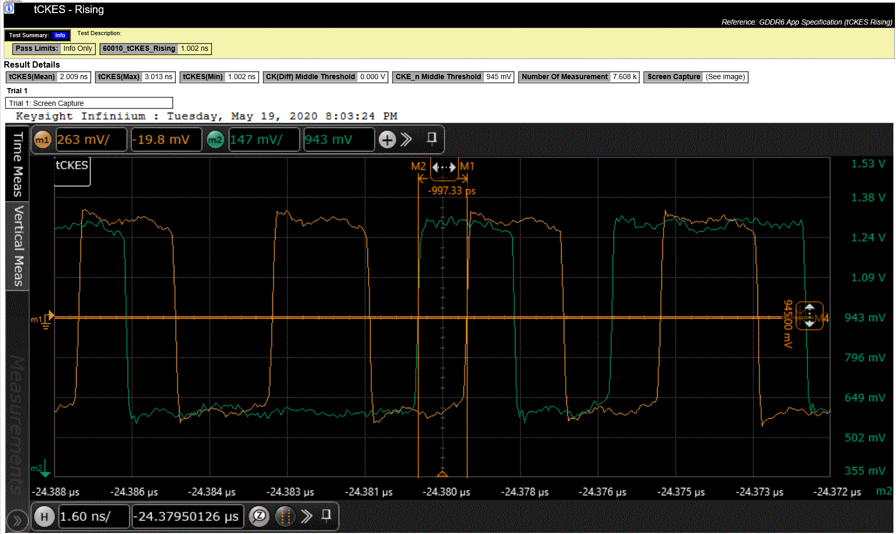The image size is (896, 534).
Task: Select the Trial 1 Screen Capture box
Action: (88, 103)
